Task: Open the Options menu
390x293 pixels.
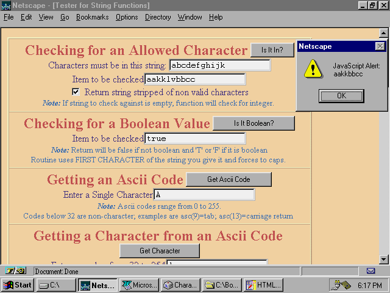Action: coord(127,17)
